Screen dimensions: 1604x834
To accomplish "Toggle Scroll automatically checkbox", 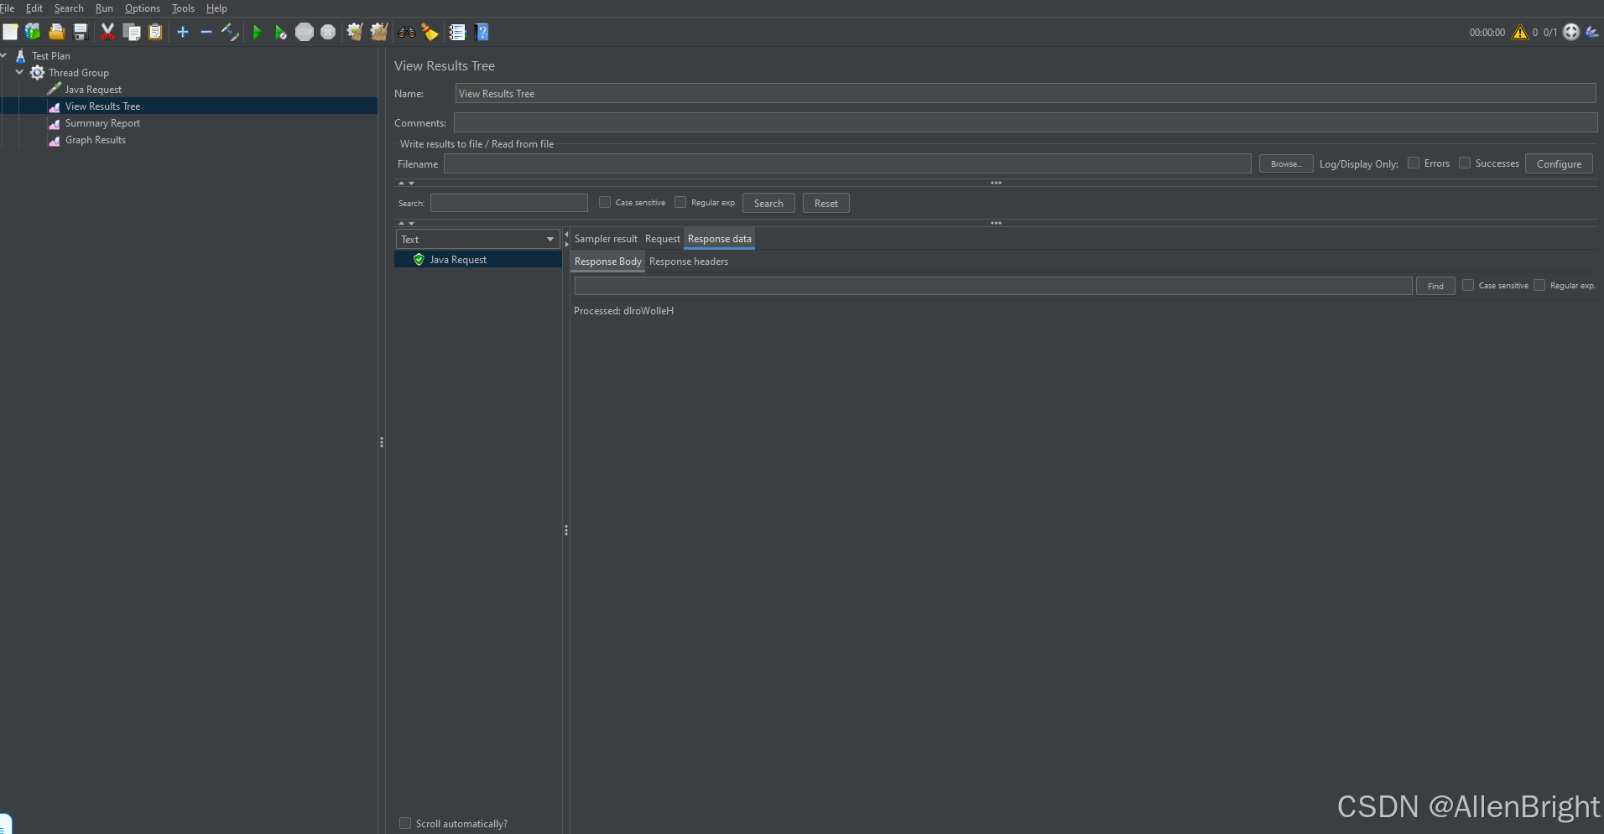I will [405, 823].
